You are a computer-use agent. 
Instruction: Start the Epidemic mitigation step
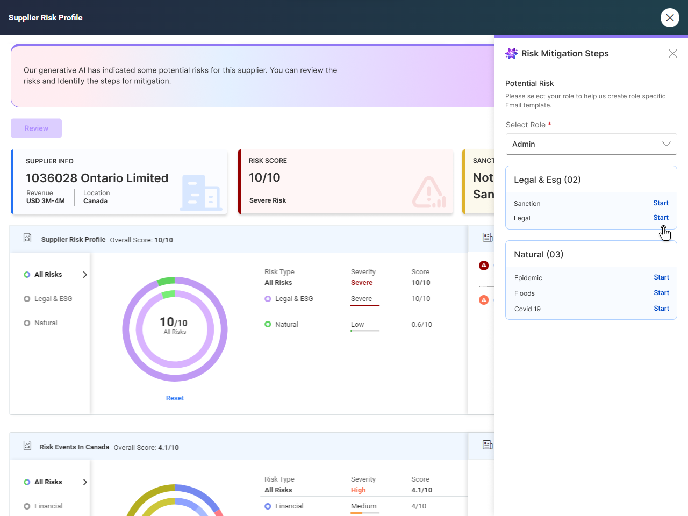pos(661,277)
